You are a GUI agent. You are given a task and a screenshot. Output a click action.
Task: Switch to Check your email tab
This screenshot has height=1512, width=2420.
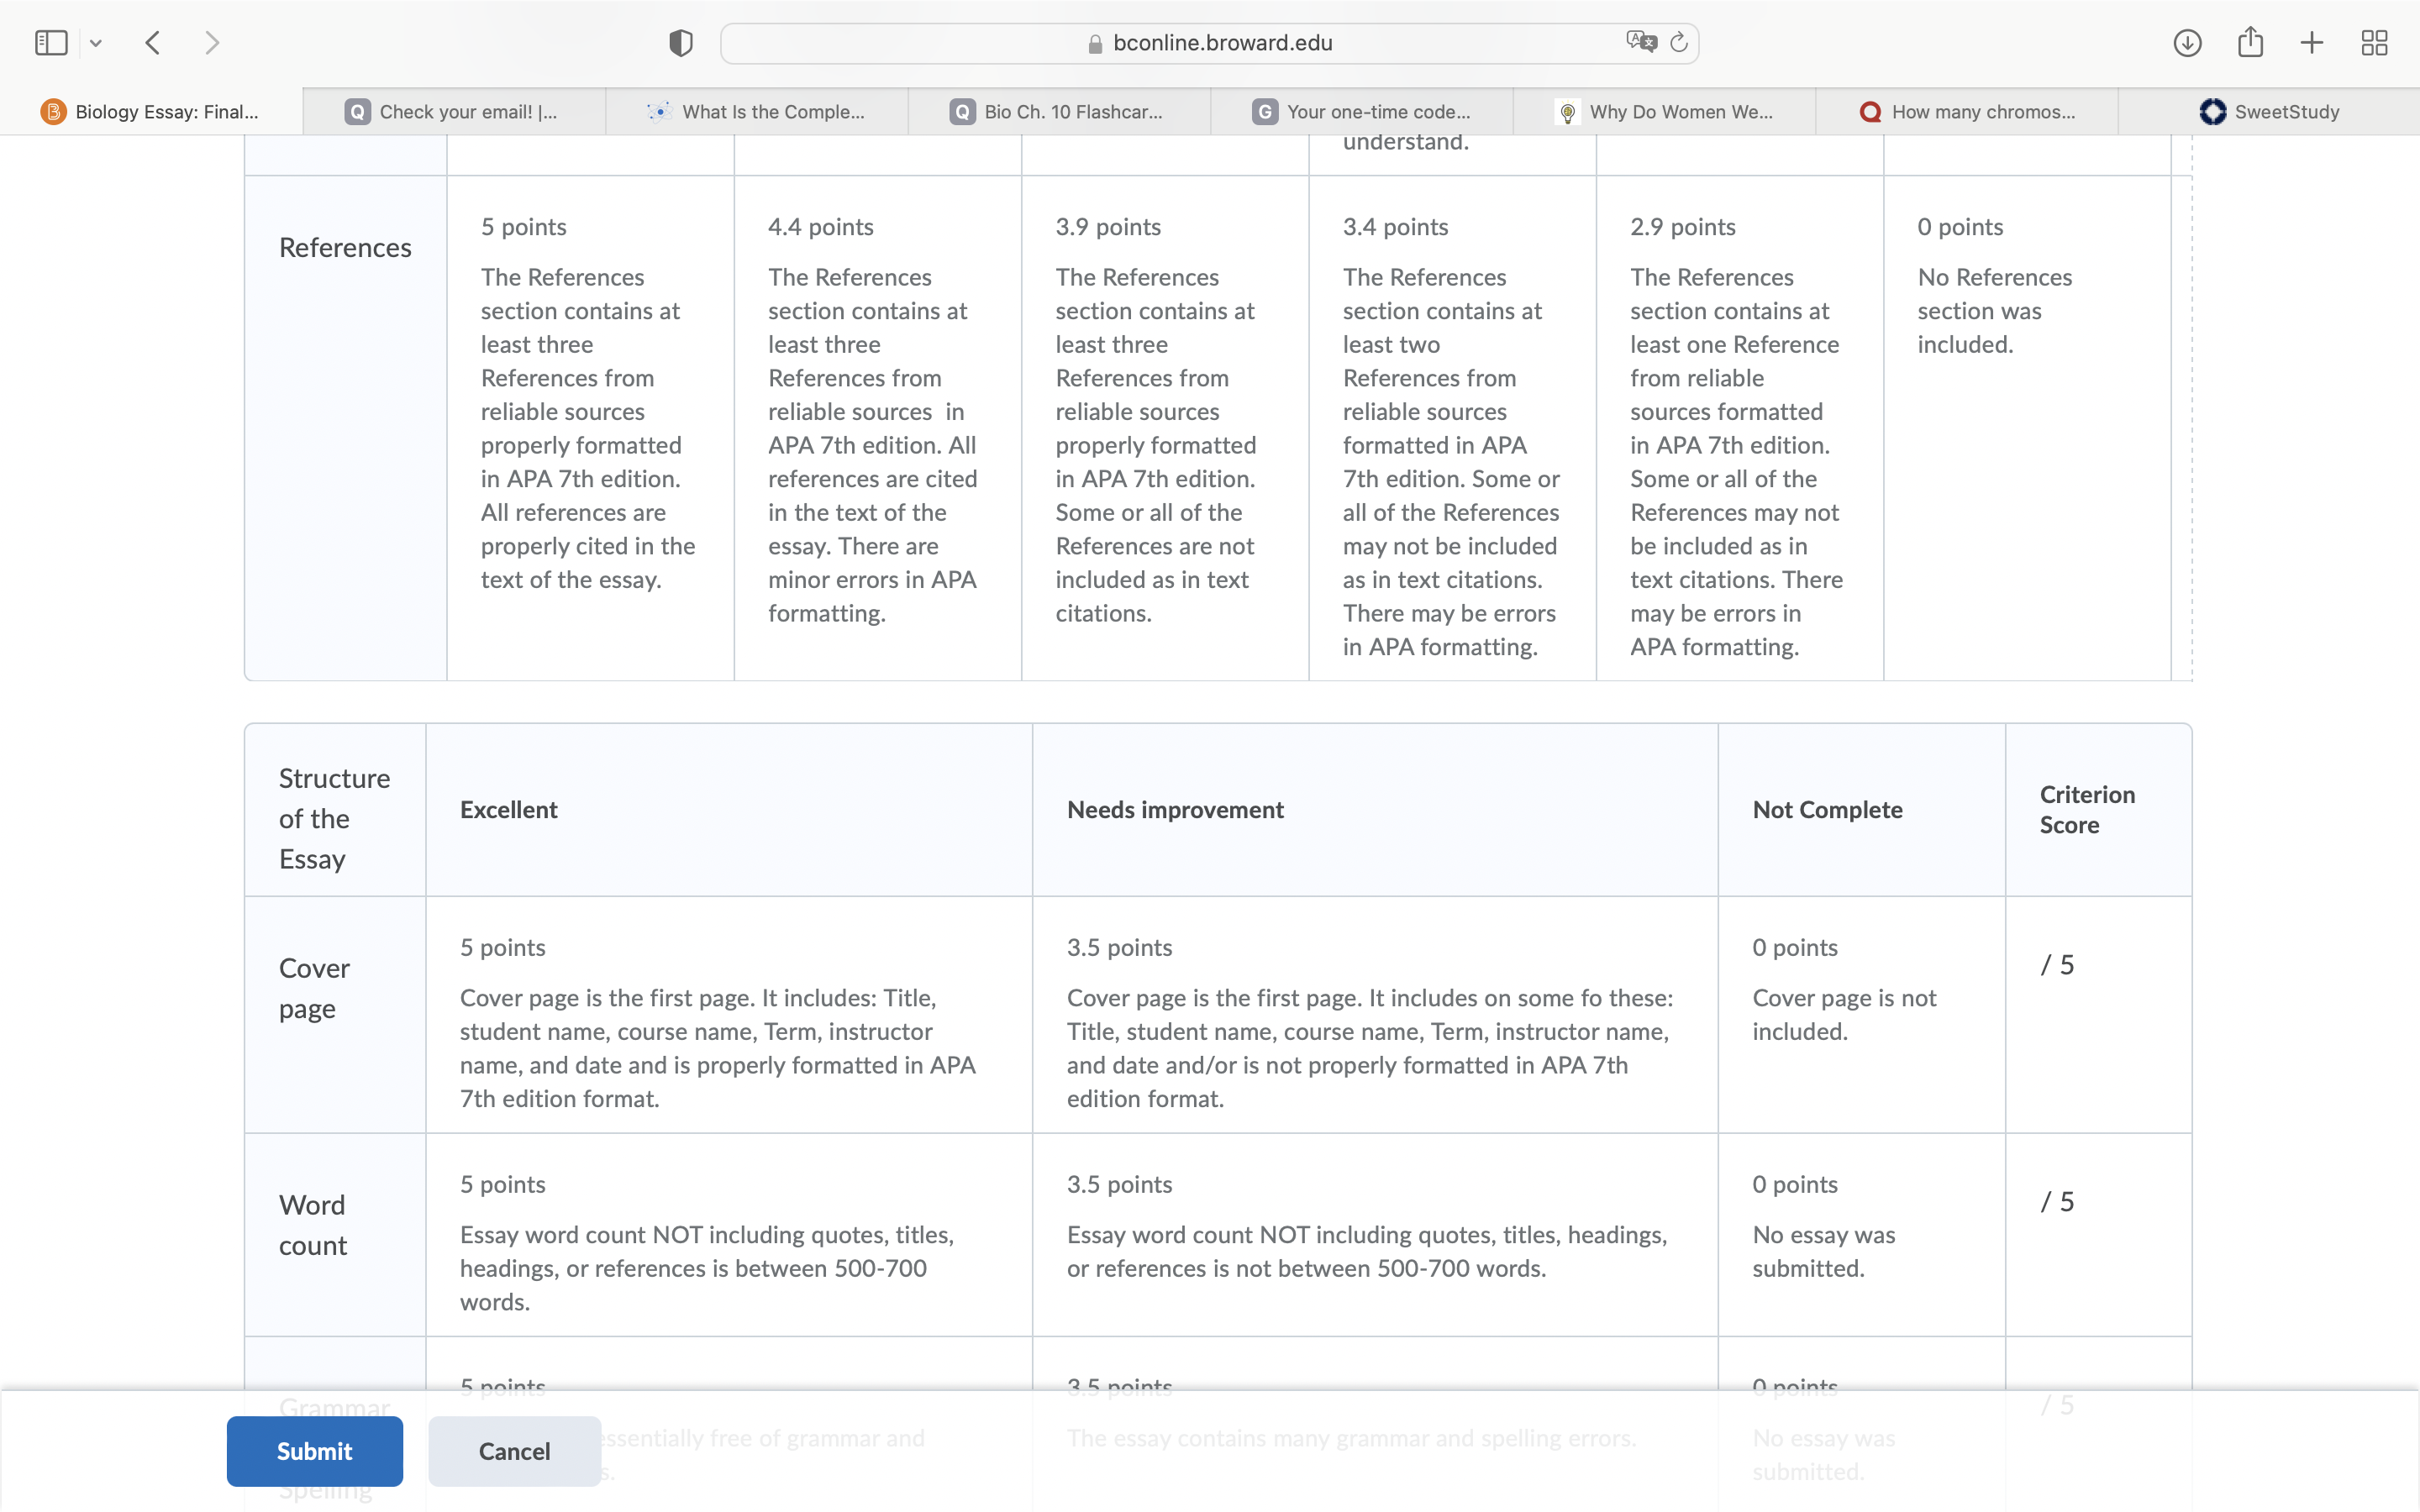454,112
